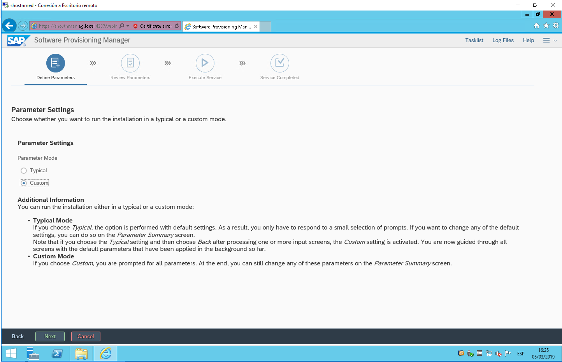The height and width of the screenshot is (362, 562).
Task: Open File Explorer from the taskbar
Action: 81,353
